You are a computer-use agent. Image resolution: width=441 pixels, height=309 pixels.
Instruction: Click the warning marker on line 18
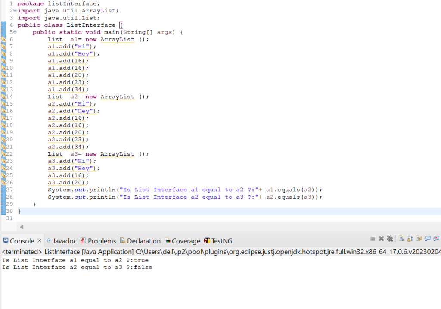pyautogui.click(x=3, y=125)
